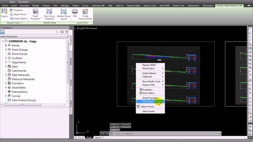The height and width of the screenshot is (142, 253).
Task: Expand the General Tools panel dropdown
Action: [x=14, y=23]
